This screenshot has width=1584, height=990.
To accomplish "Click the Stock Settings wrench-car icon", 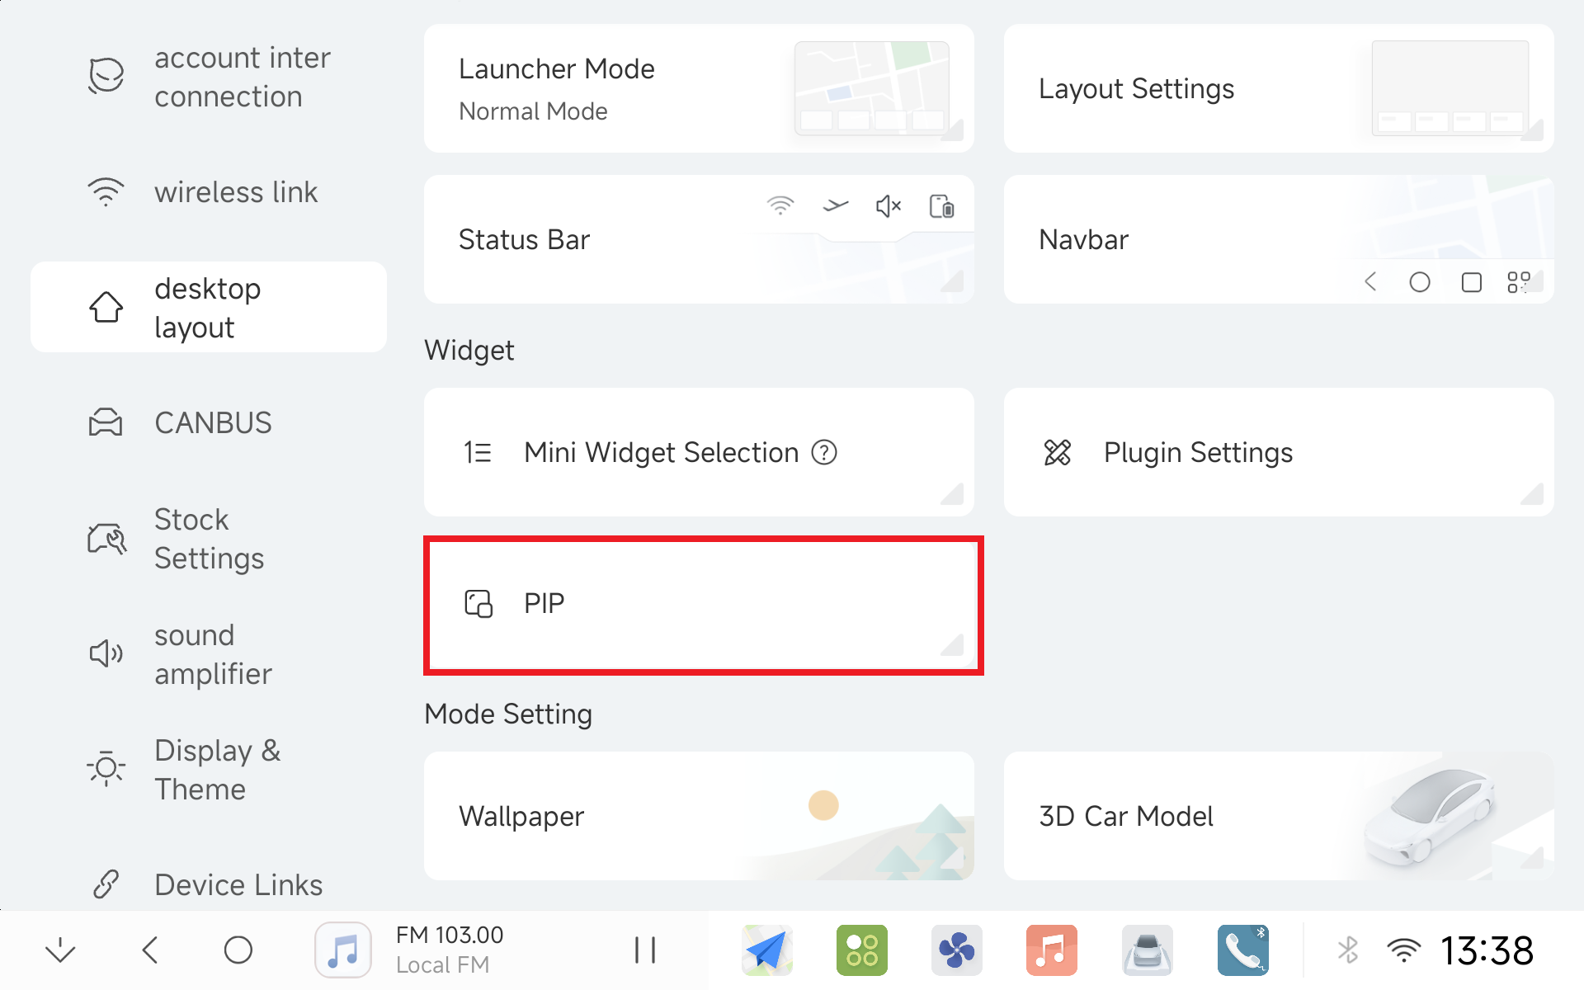I will [x=107, y=539].
